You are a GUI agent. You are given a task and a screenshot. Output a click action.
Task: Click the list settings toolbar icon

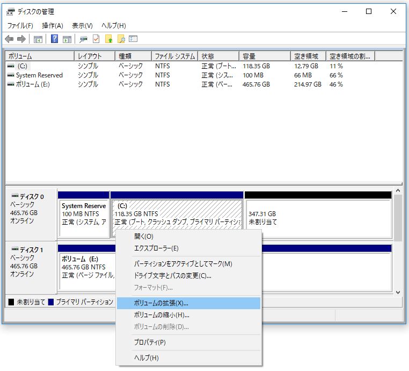point(133,39)
